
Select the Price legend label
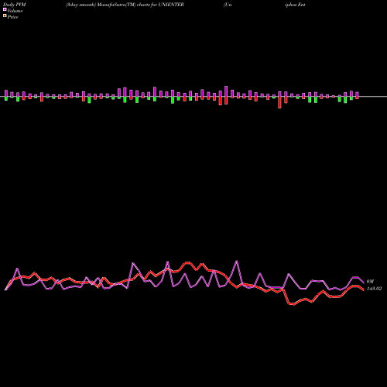pyautogui.click(x=12, y=17)
